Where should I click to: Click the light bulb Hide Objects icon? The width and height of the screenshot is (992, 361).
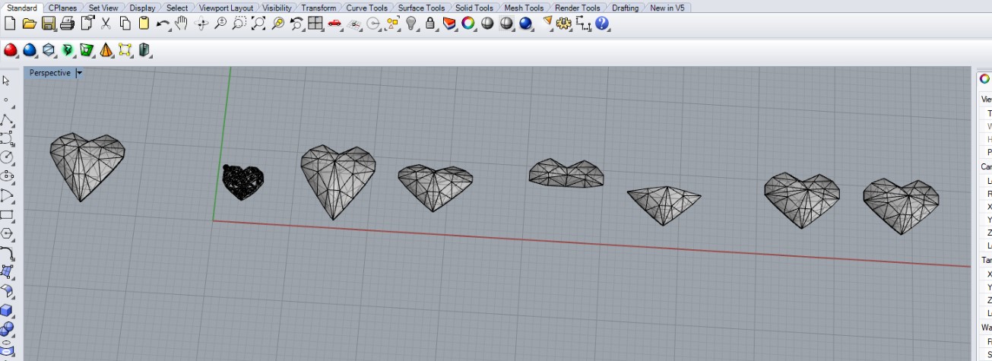[x=411, y=24]
